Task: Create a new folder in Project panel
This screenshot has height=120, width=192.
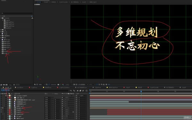Action: (4, 85)
